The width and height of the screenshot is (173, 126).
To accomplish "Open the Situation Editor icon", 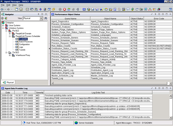I will pyautogui.click(x=41, y=9).
